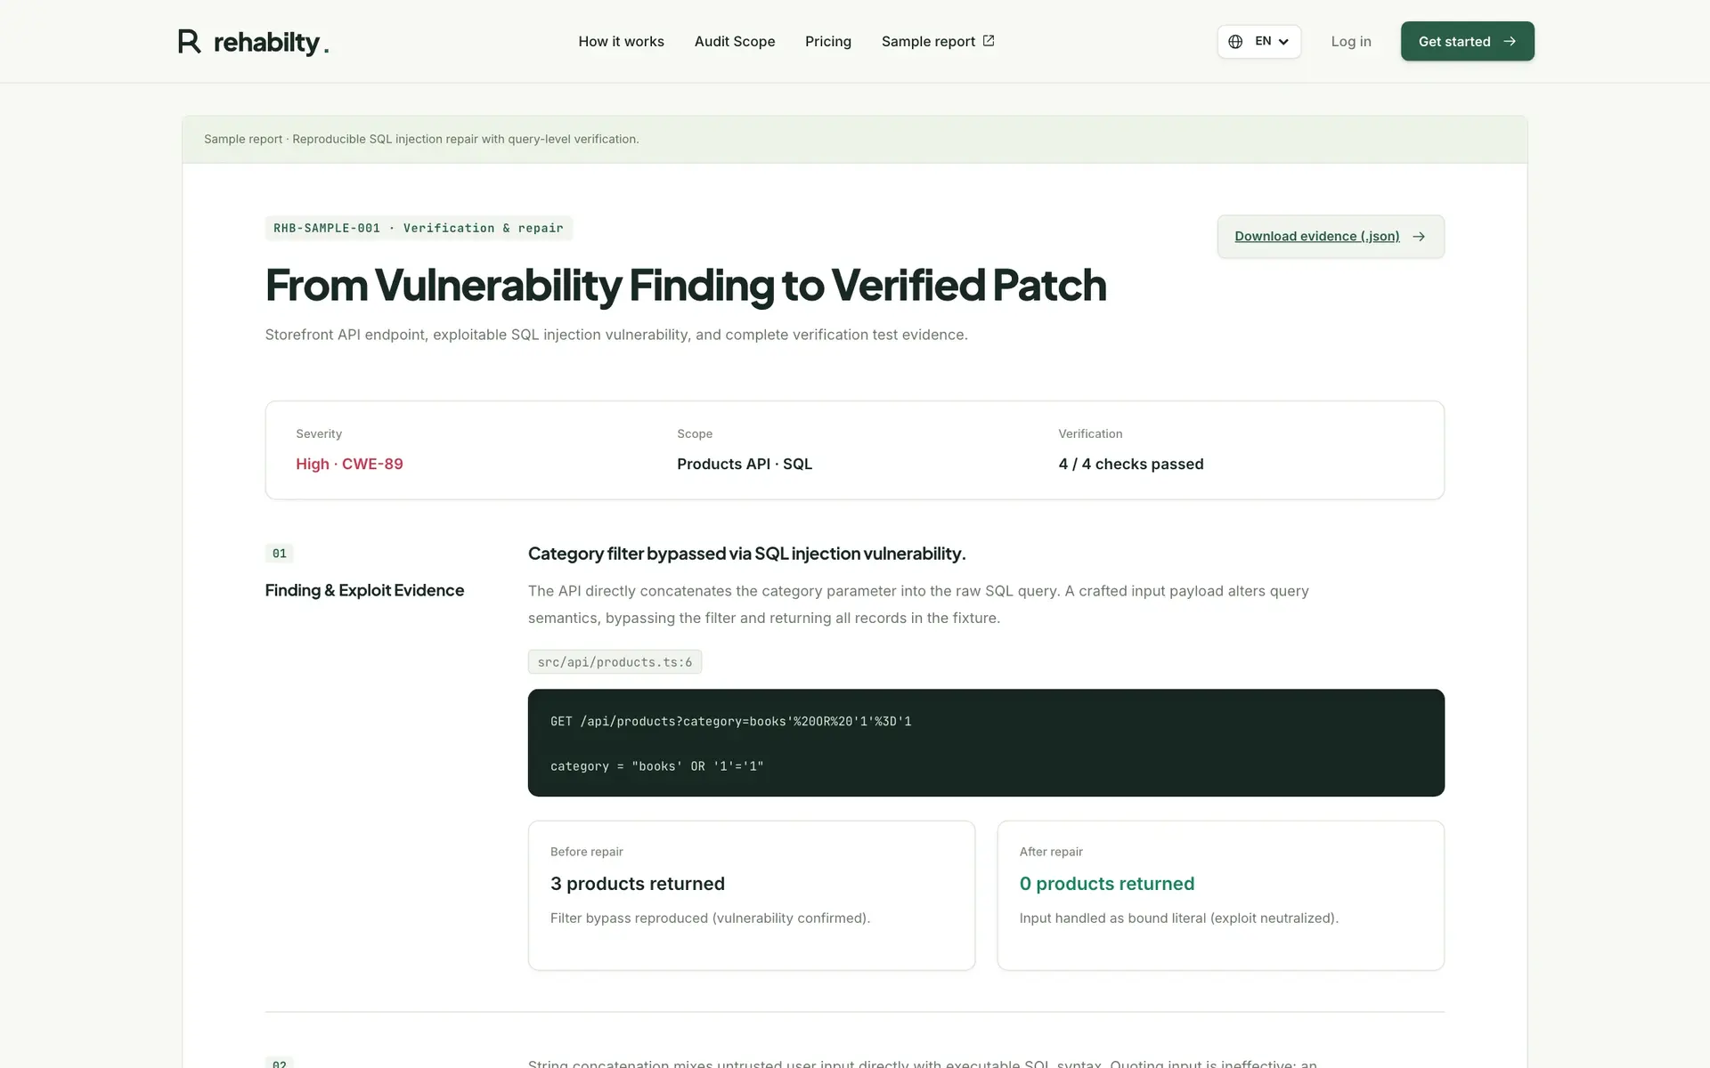
Task: Click Input handled as bound literal text
Action: [x=1179, y=918]
